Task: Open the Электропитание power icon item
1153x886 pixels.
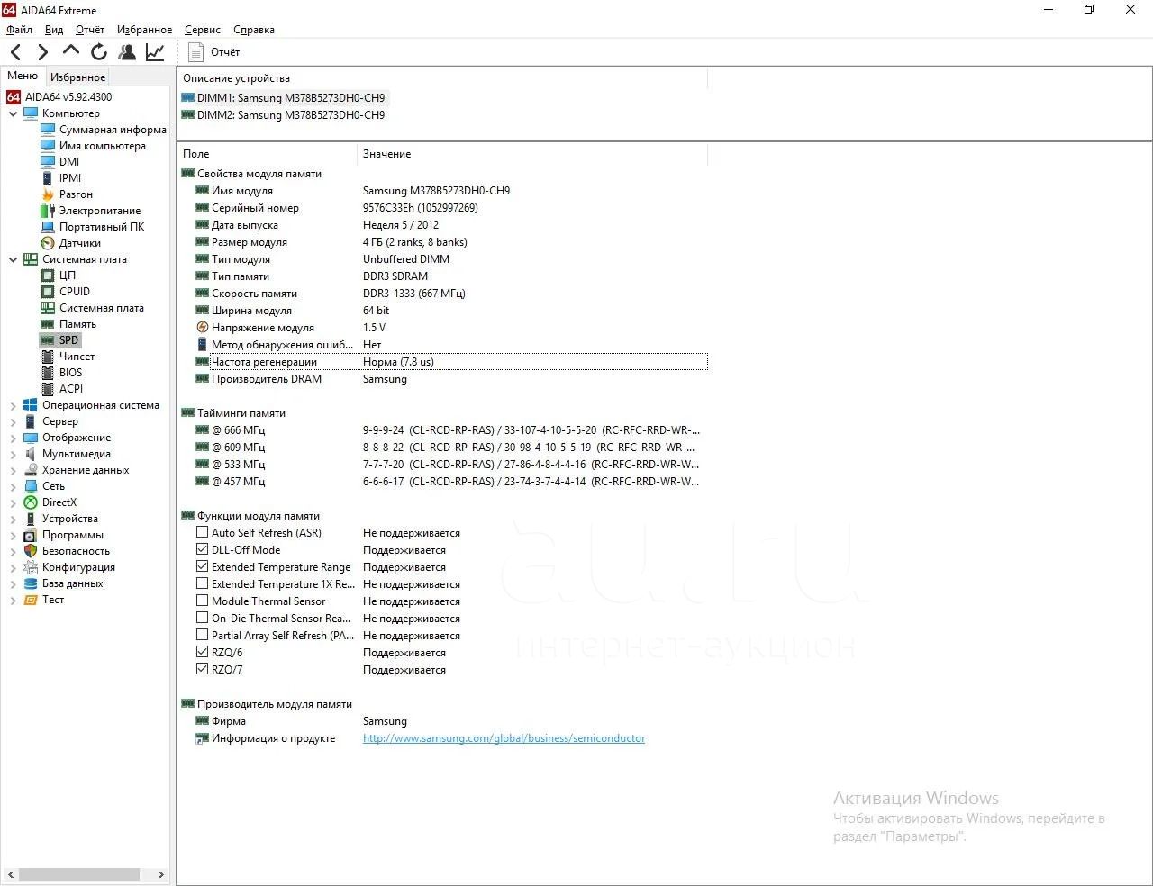Action: (x=48, y=211)
